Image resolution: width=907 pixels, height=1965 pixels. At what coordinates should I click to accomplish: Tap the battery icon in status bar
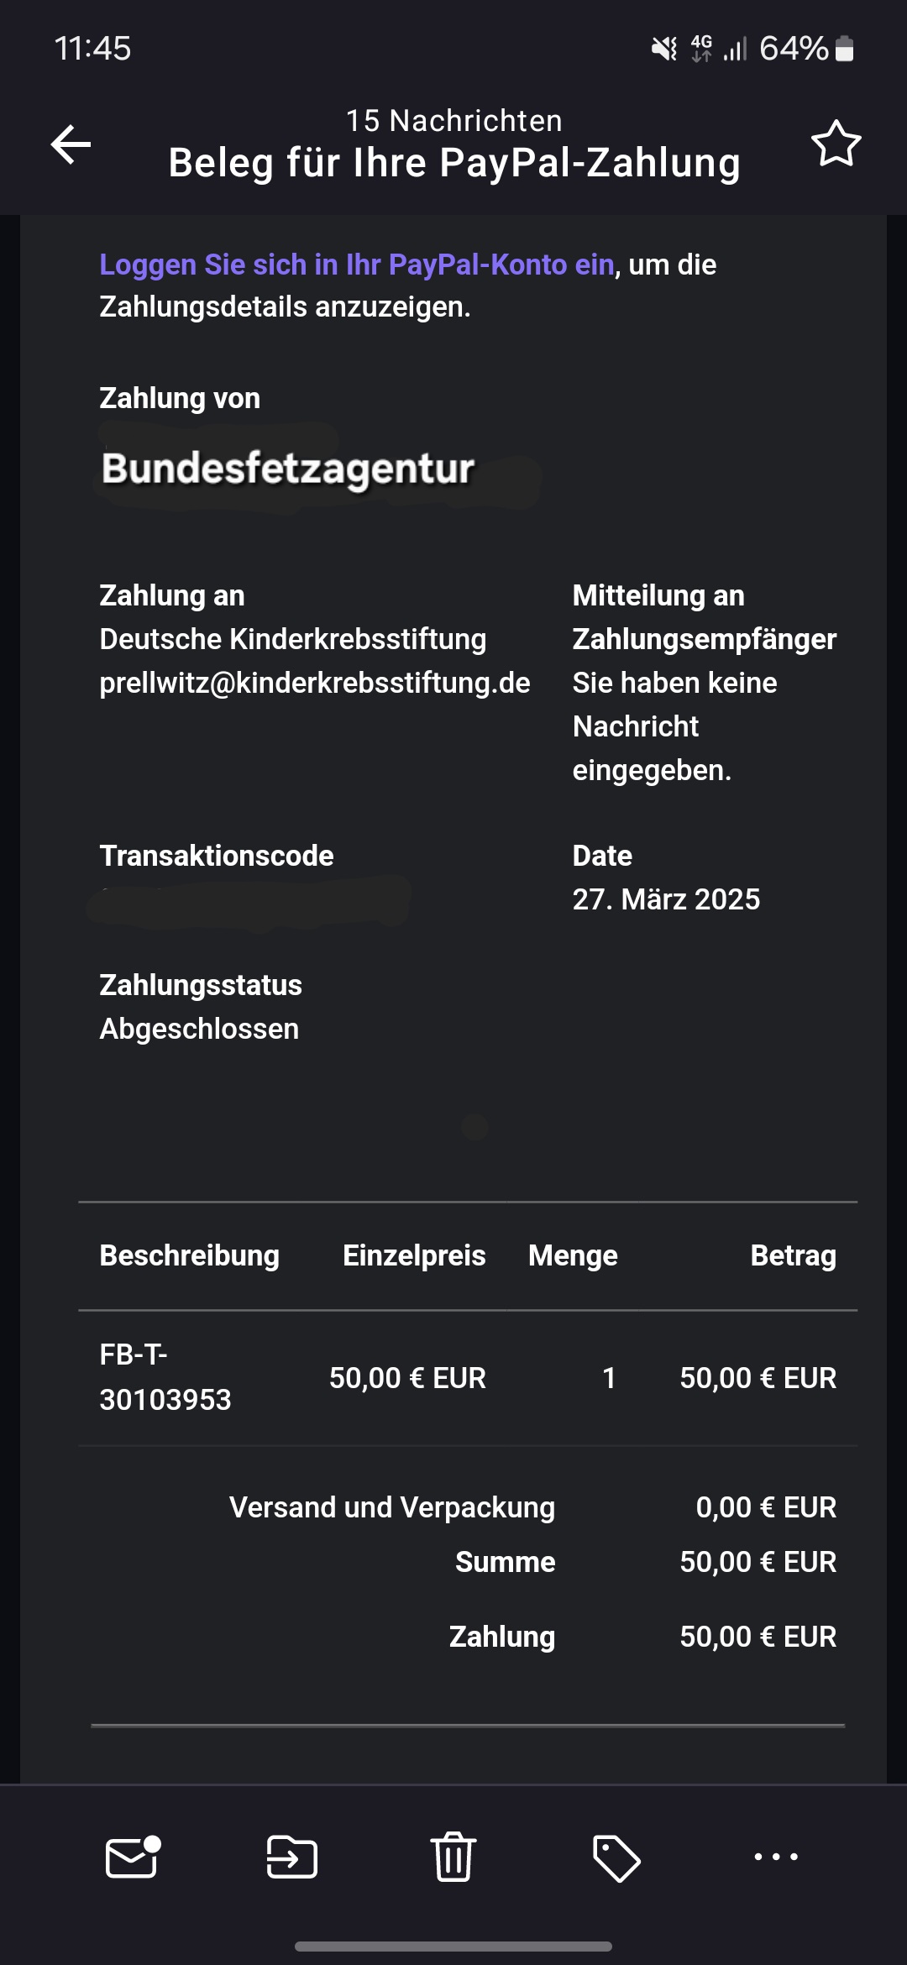[x=845, y=49]
